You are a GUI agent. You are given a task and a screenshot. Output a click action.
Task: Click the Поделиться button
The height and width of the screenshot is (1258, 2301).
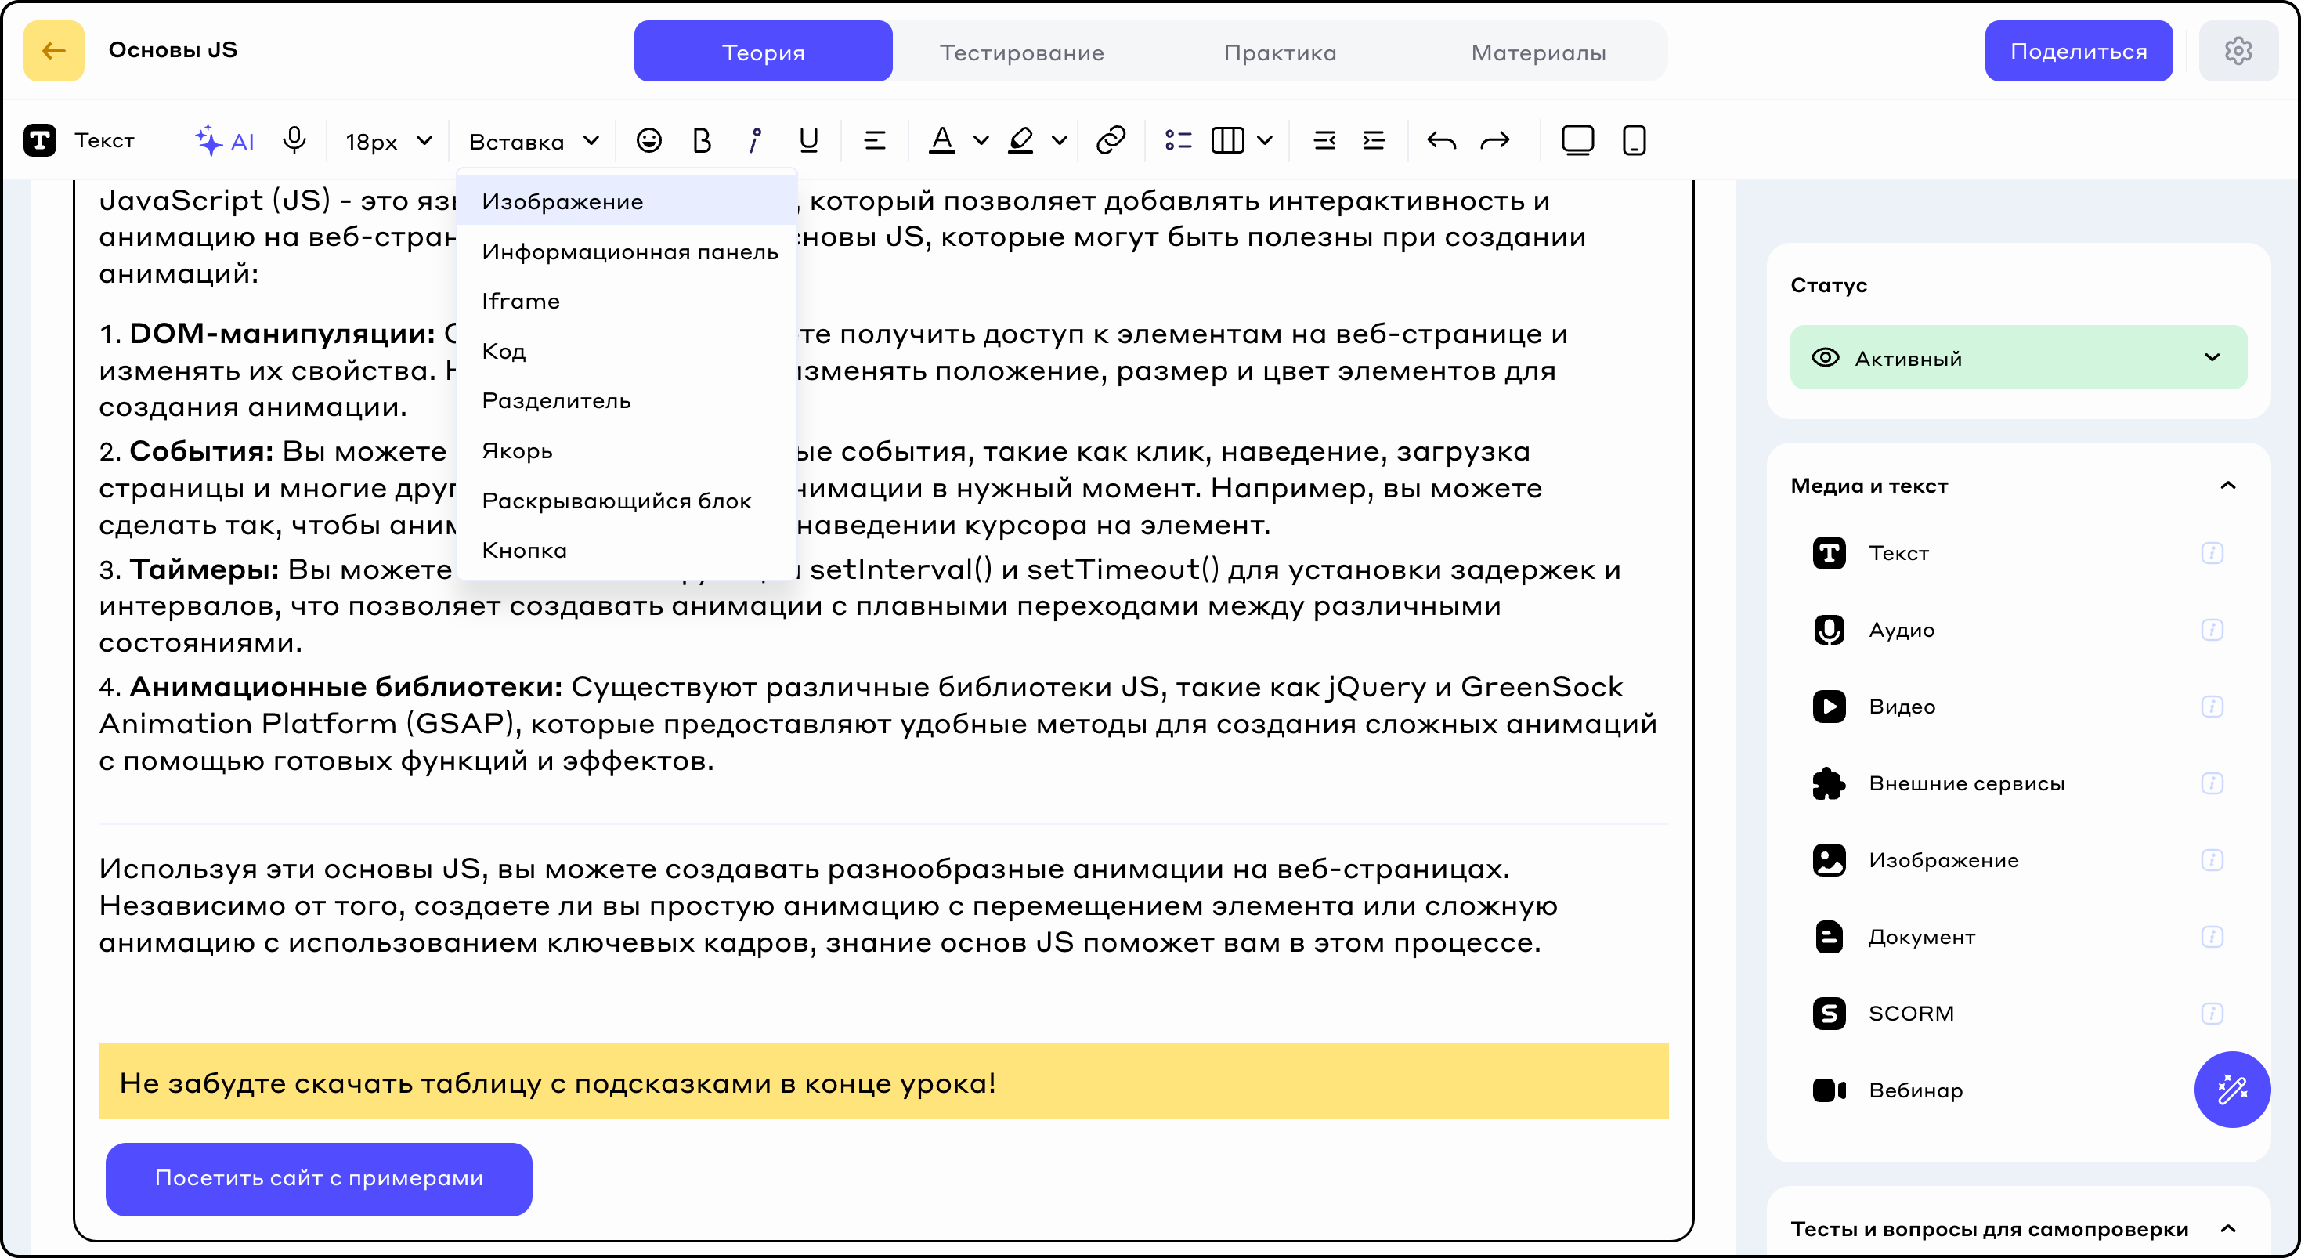click(2078, 51)
